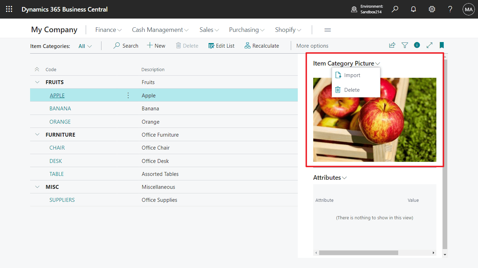Click the page information icon
The image size is (478, 268).
417,45
